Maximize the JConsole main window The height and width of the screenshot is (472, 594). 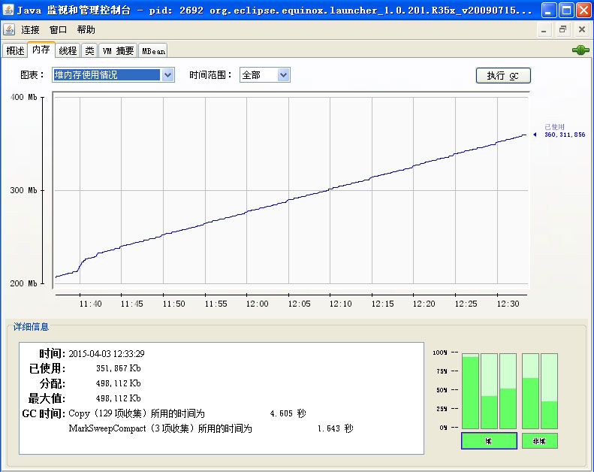tap(567, 10)
